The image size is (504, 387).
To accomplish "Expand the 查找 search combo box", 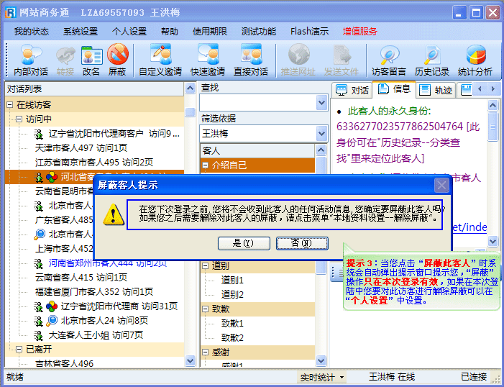I will pos(322,103).
